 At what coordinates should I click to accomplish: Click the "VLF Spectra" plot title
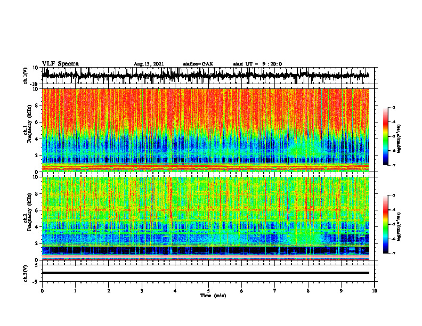(60, 64)
